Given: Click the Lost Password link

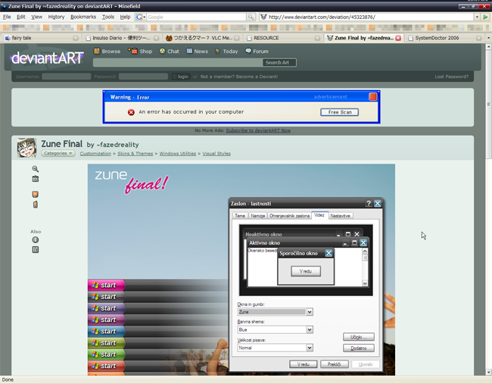Looking at the screenshot, I should 452,76.
